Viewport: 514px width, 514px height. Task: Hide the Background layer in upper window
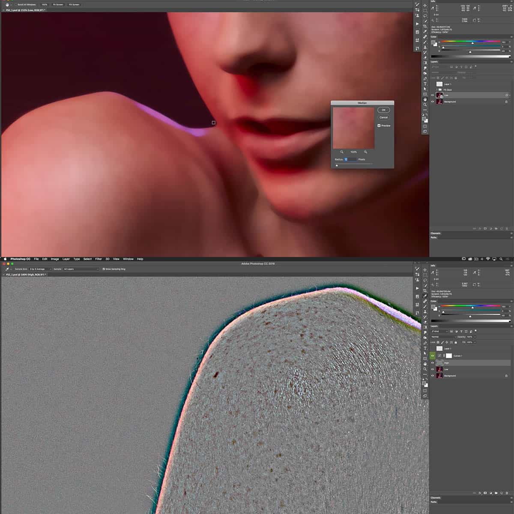[x=433, y=102]
